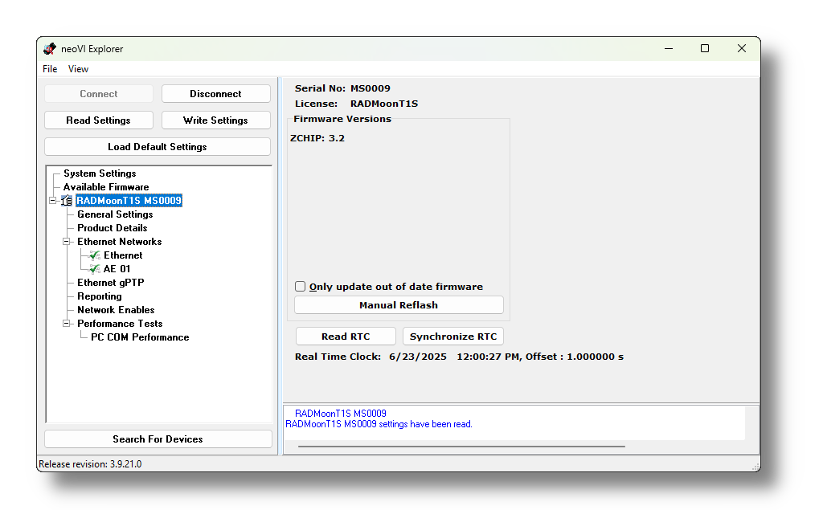The height and width of the screenshot is (510, 823).
Task: Click the window resize grip in status bar
Action: [x=755, y=467]
